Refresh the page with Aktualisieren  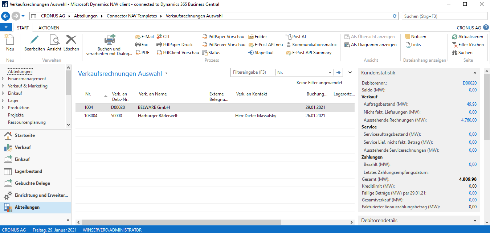click(468, 37)
